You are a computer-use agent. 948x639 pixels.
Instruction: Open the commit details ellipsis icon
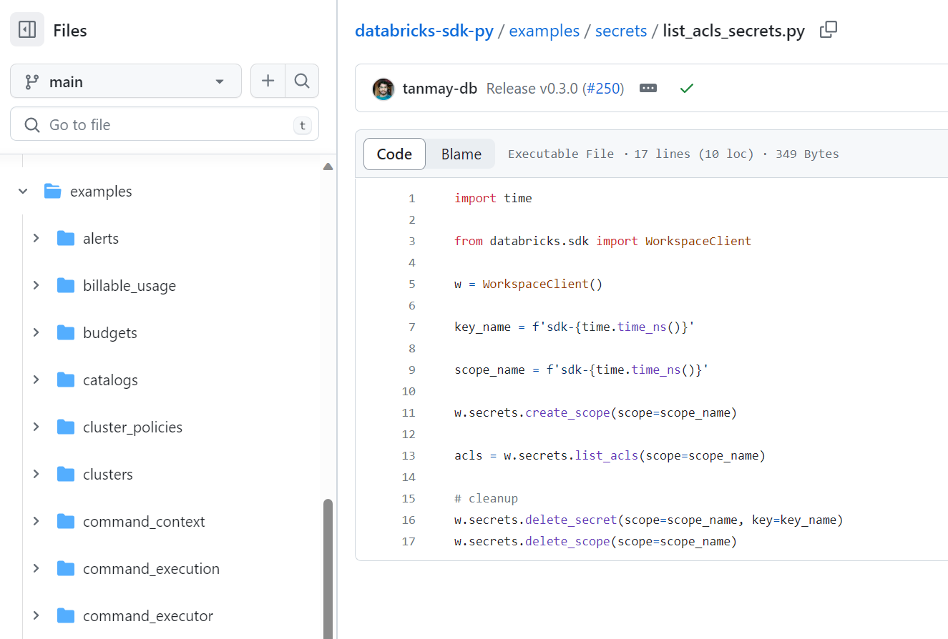point(648,88)
